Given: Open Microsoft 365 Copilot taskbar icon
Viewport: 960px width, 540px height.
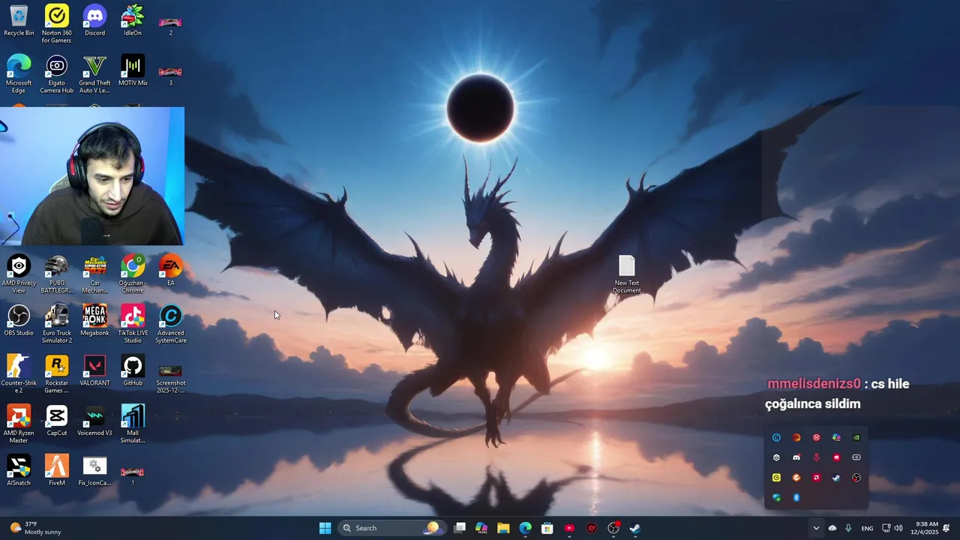Looking at the screenshot, I should click(x=481, y=528).
